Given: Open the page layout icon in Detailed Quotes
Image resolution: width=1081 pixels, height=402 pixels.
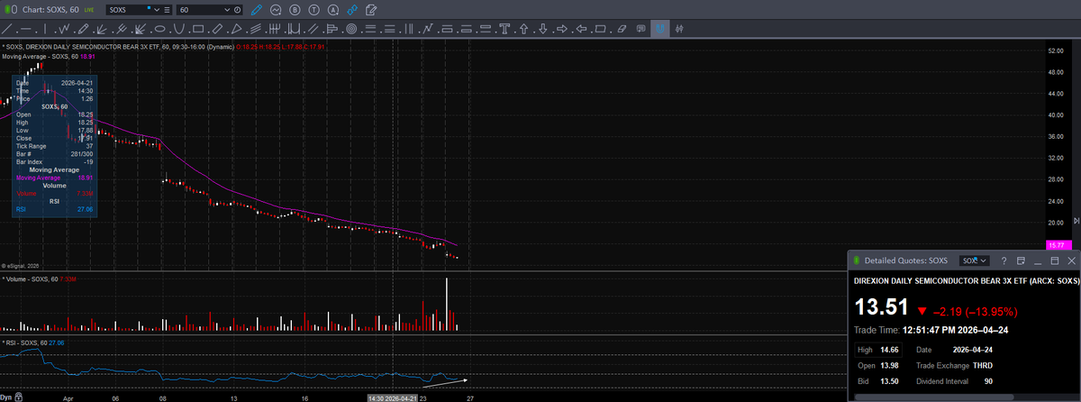Looking at the screenshot, I should [x=1021, y=260].
